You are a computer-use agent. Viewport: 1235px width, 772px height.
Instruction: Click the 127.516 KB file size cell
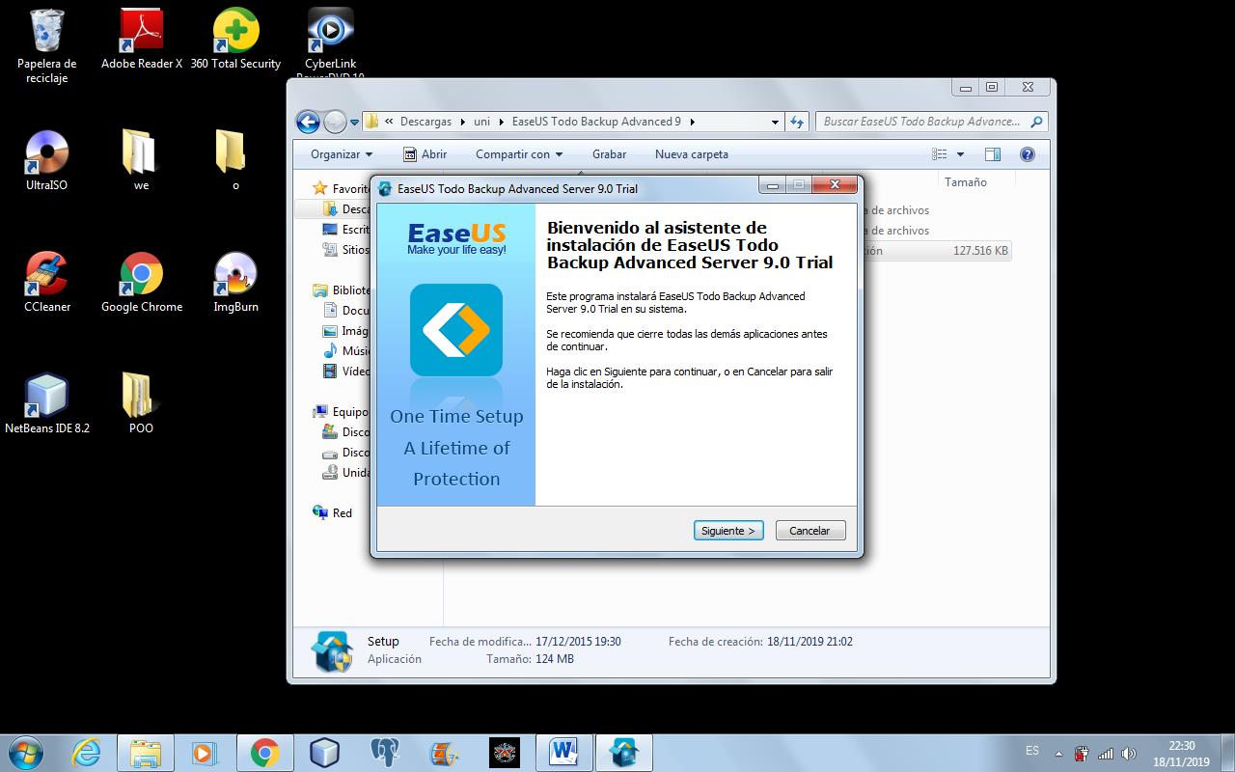coord(980,251)
